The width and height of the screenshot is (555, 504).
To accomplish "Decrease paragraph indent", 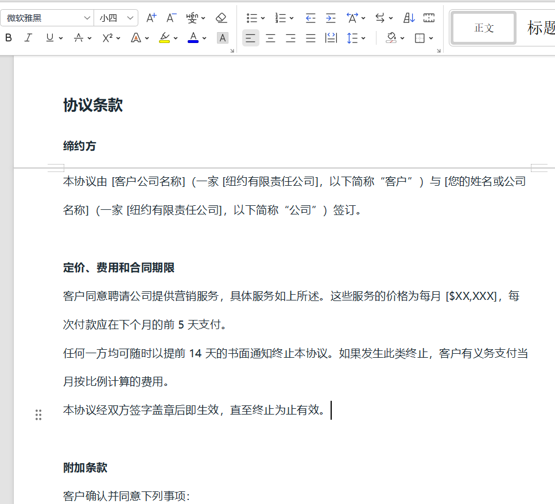I will 311,18.
